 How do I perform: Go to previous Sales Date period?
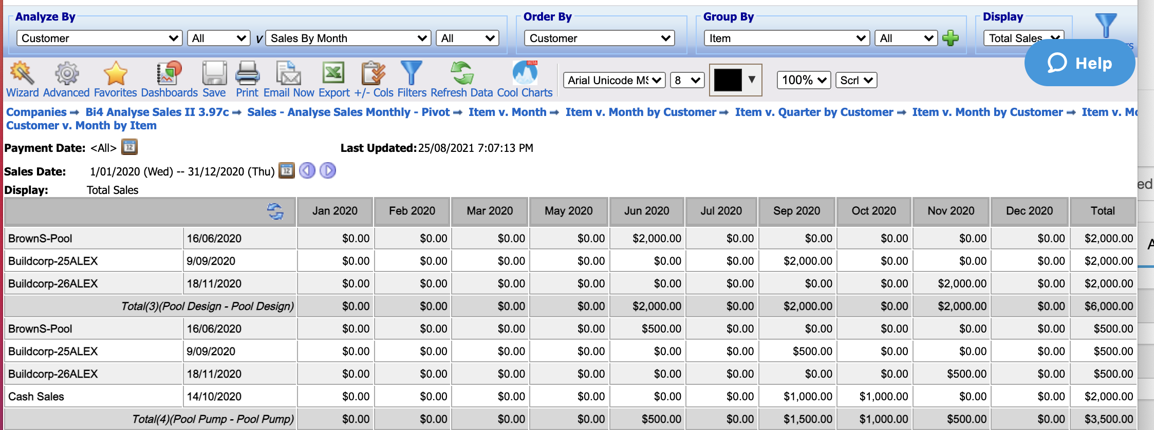point(307,170)
